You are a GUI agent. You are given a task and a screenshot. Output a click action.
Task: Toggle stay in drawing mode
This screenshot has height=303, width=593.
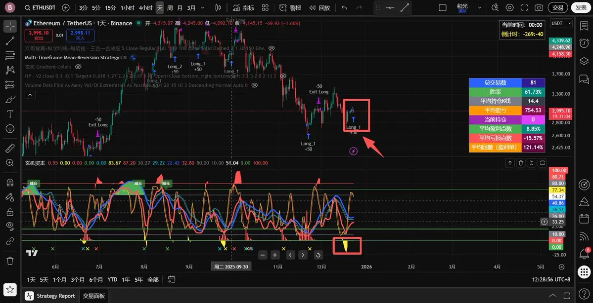point(10,196)
